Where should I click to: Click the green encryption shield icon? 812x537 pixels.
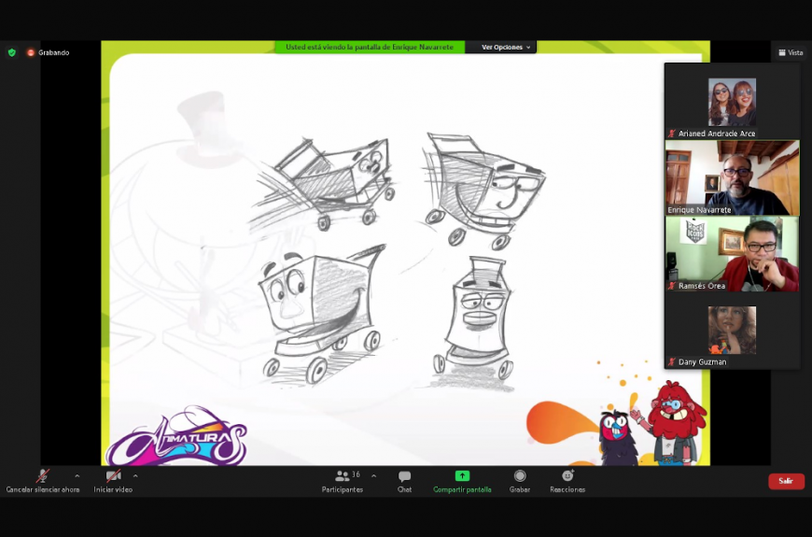pyautogui.click(x=12, y=52)
